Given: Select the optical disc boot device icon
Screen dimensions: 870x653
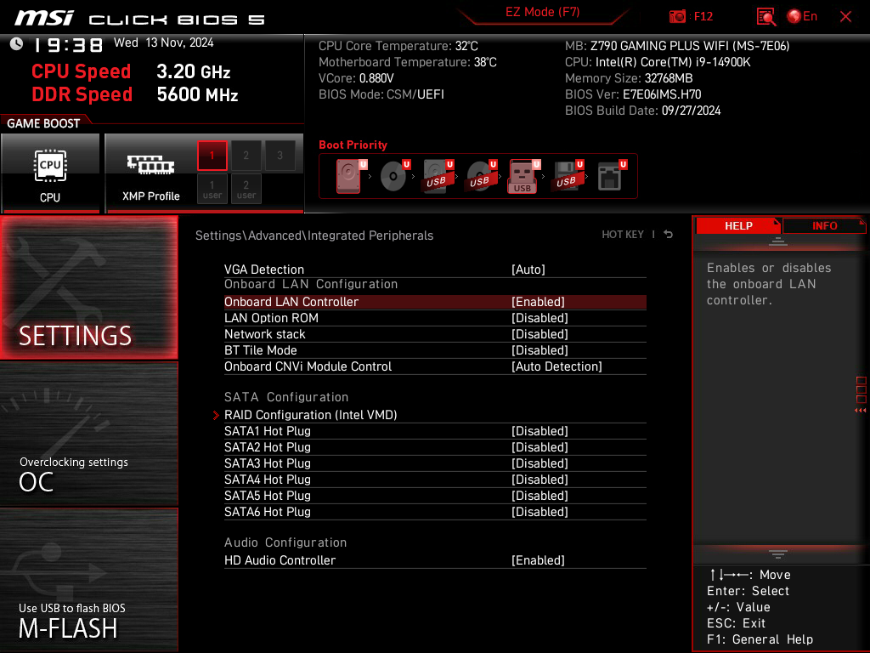Looking at the screenshot, I should click(x=394, y=176).
